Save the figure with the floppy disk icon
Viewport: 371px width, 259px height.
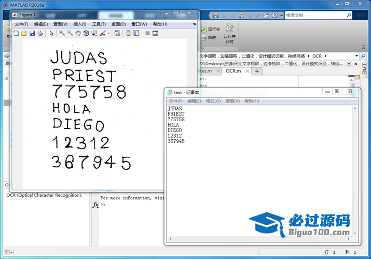[32, 33]
